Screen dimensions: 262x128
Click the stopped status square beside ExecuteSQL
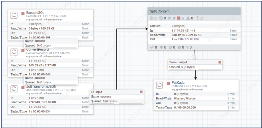pos(23,14)
